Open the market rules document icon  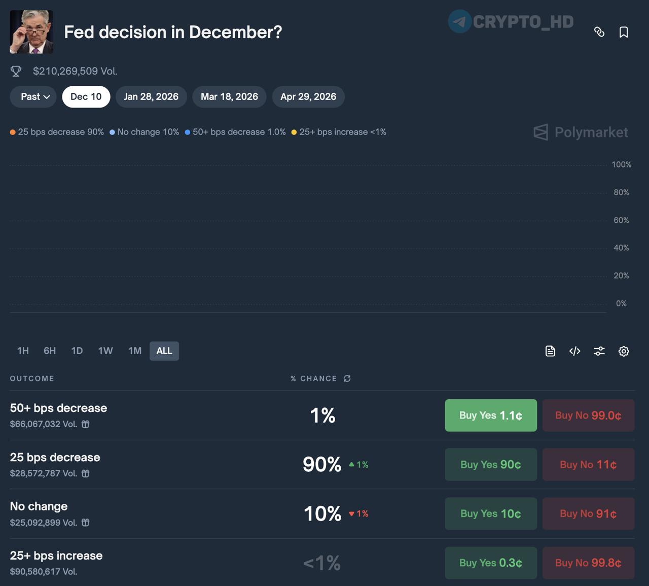tap(550, 351)
